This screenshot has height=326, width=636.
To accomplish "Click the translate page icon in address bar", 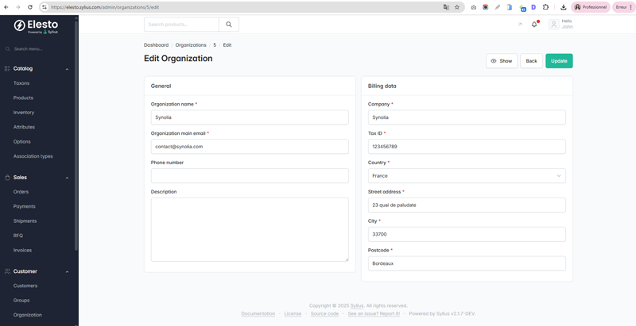I will (446, 7).
